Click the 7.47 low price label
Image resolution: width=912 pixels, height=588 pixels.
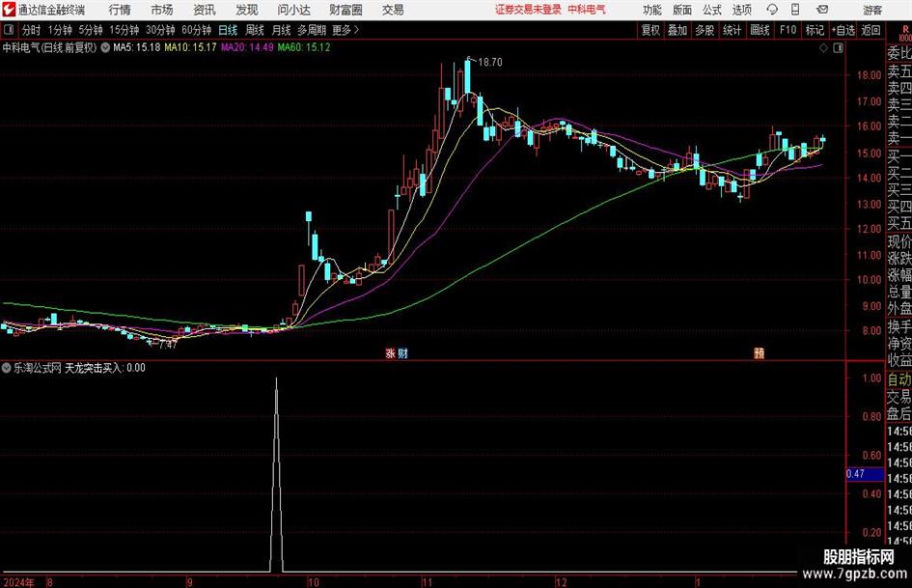pos(168,345)
